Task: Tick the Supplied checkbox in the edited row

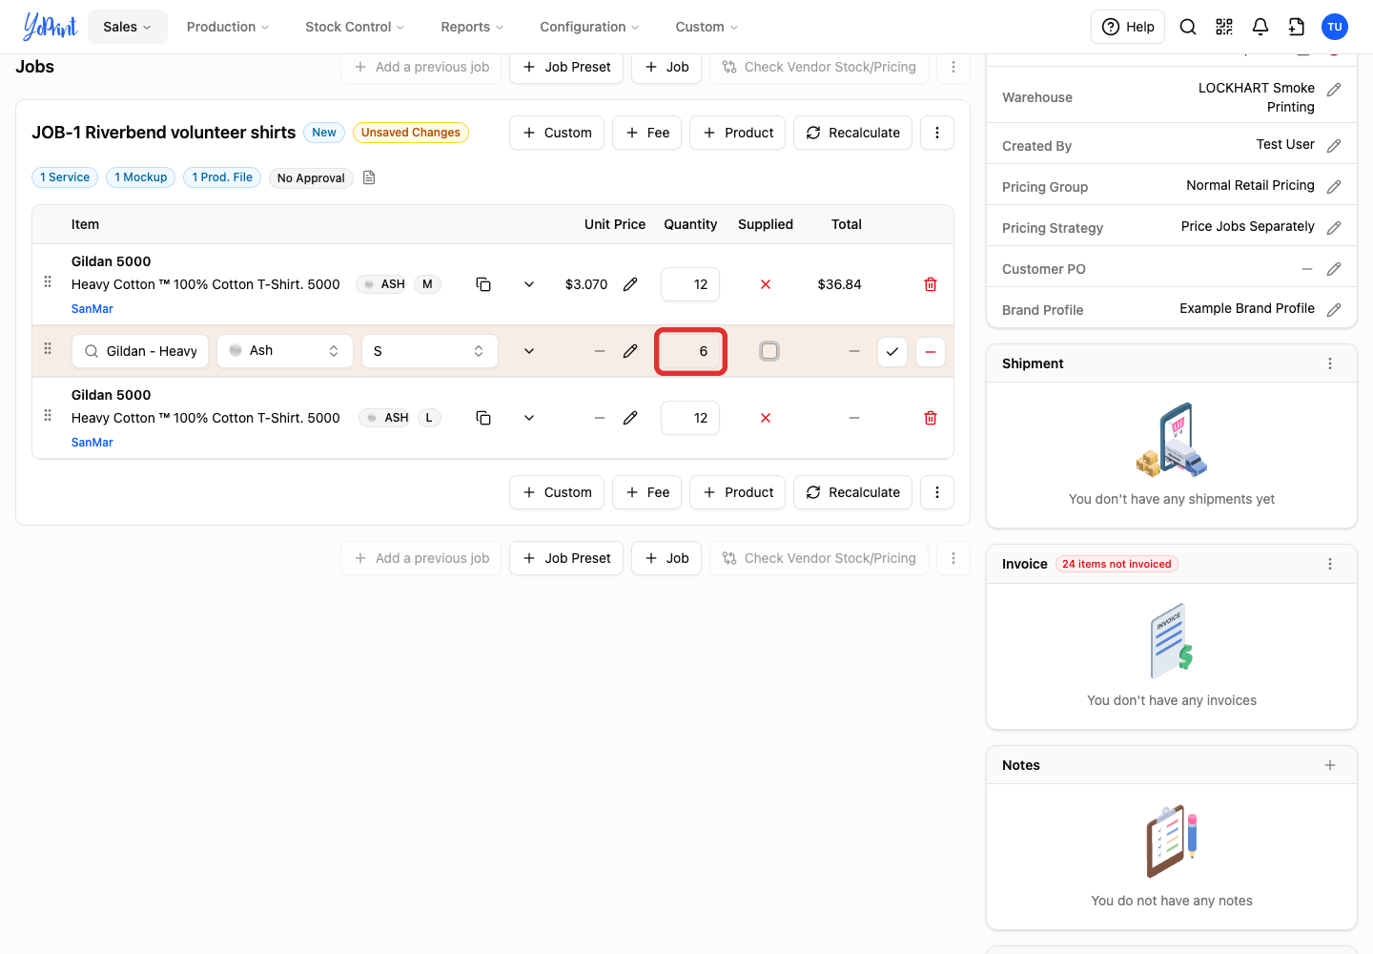Action: coord(769,351)
